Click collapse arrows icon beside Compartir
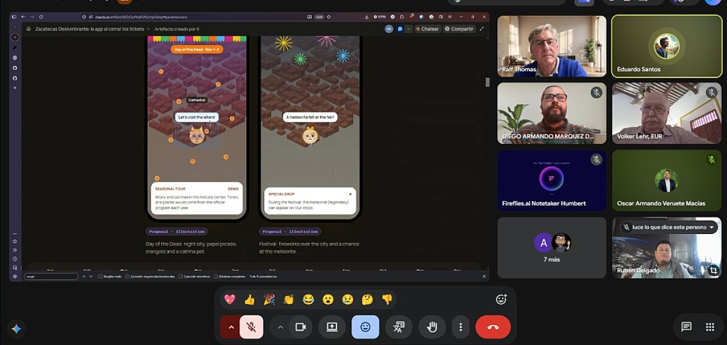The image size is (727, 345). (482, 29)
